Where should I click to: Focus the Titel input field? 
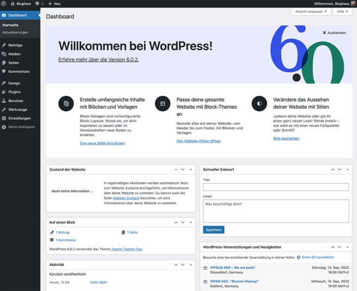pyautogui.click(x=276, y=187)
